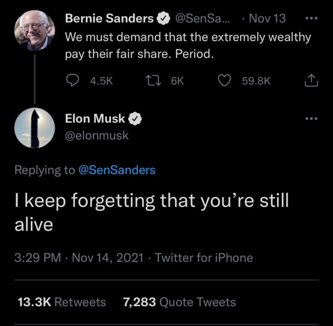Click the reply comment bubble icon
333x326 pixels.
(x=73, y=81)
